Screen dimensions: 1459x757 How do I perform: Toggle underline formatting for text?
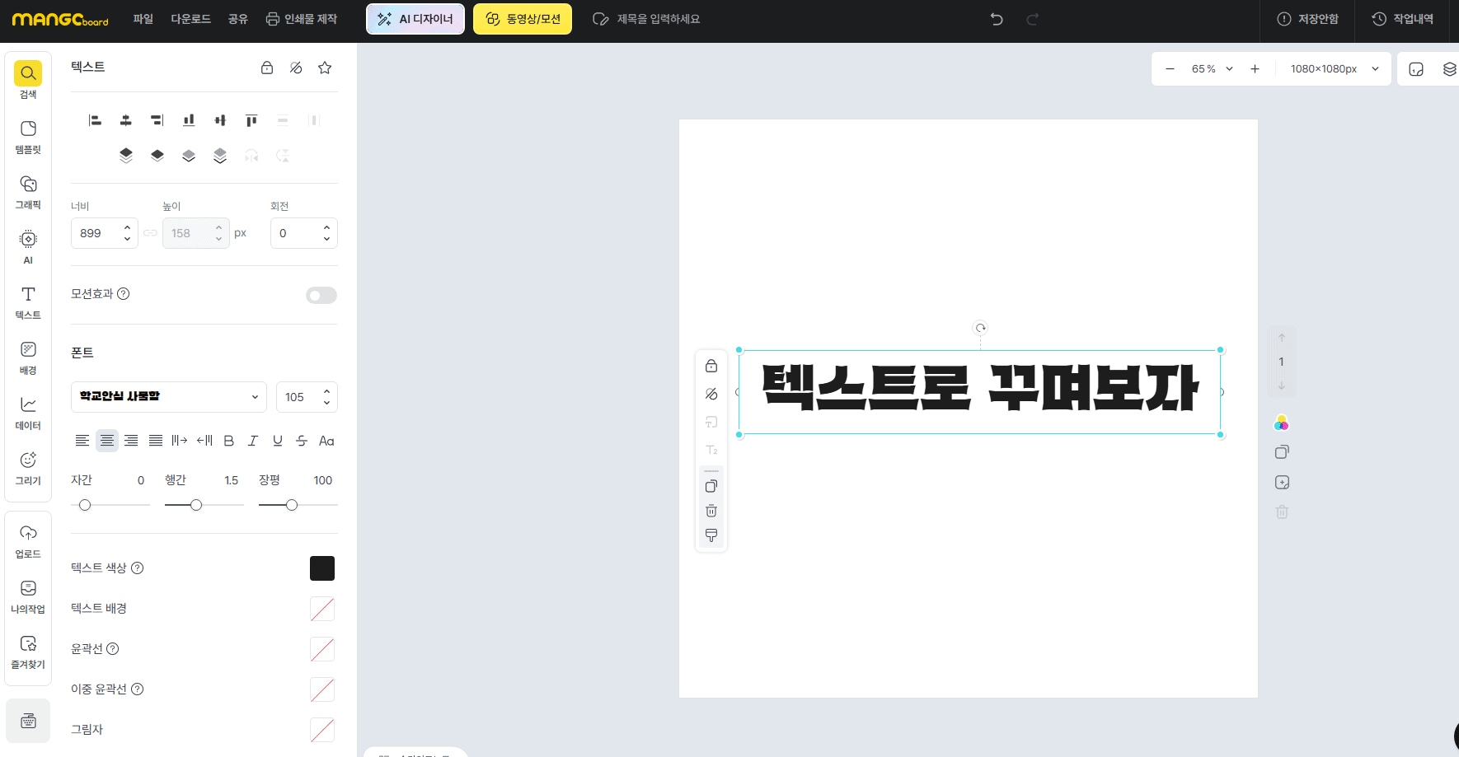(278, 441)
